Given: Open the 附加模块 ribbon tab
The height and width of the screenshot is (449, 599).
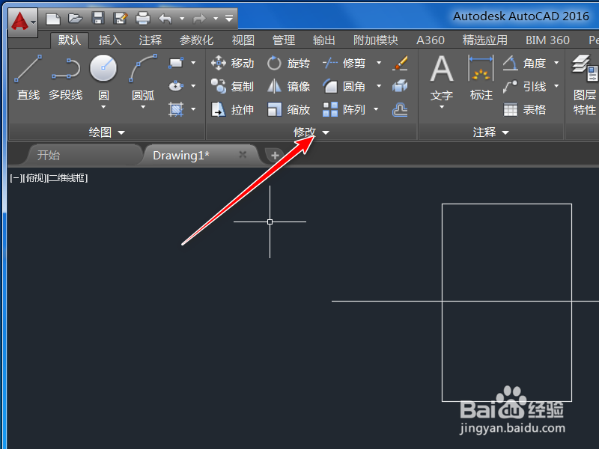Looking at the screenshot, I should point(376,40).
